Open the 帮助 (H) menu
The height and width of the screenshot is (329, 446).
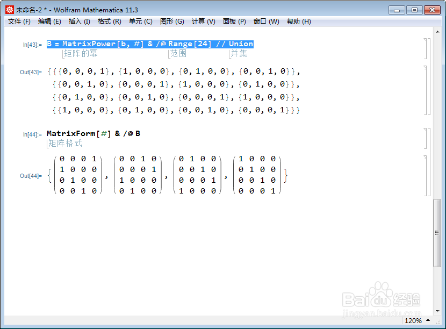click(x=299, y=22)
